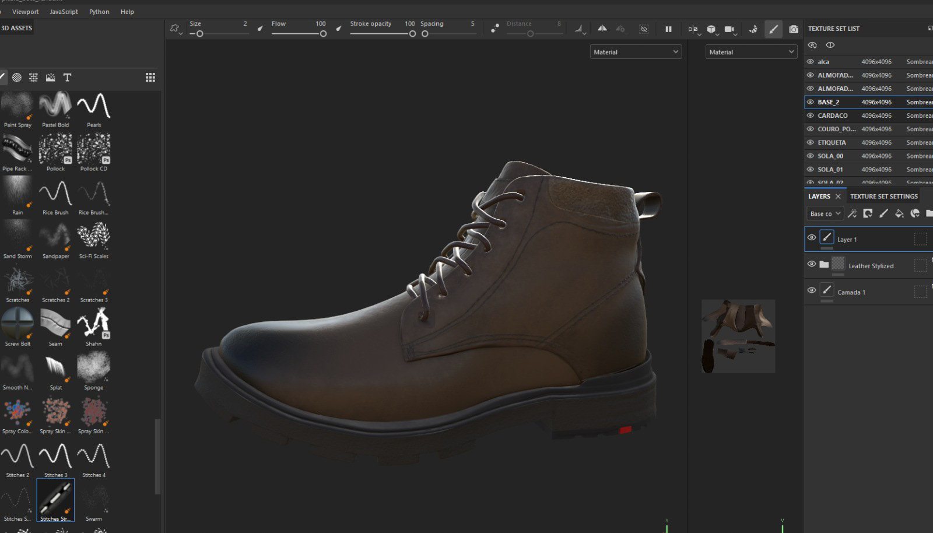
Task: Select the Layer 1 layer
Action: pos(847,240)
